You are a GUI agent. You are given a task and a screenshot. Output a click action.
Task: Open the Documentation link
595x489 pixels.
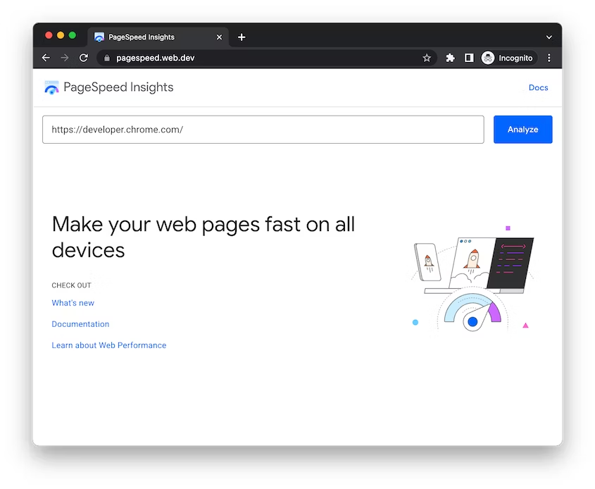pos(80,324)
